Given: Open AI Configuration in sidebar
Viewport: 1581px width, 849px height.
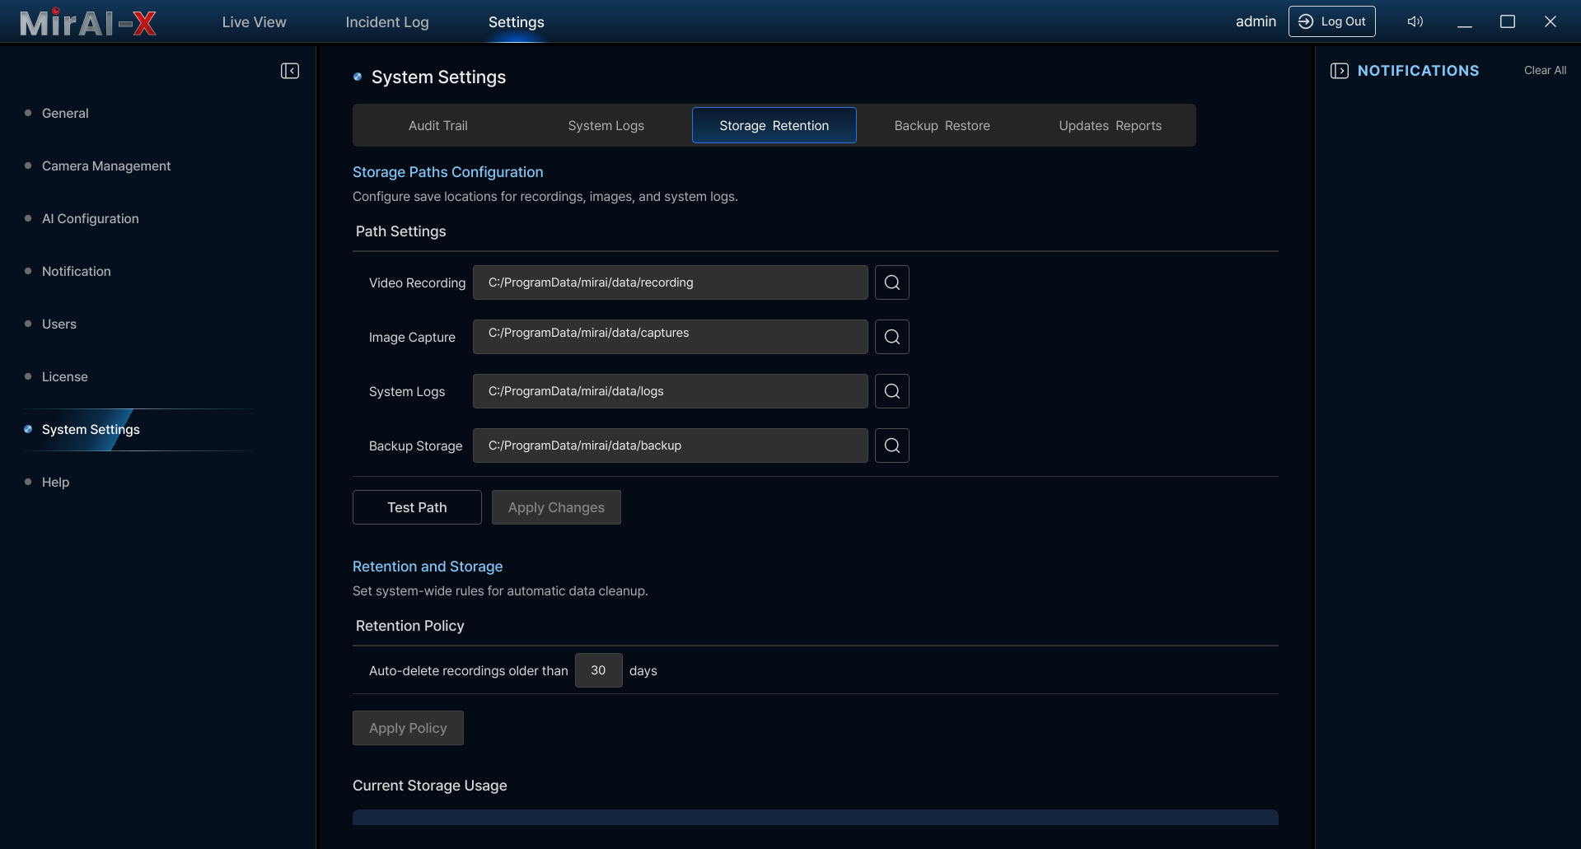Looking at the screenshot, I should pyautogui.click(x=91, y=218).
